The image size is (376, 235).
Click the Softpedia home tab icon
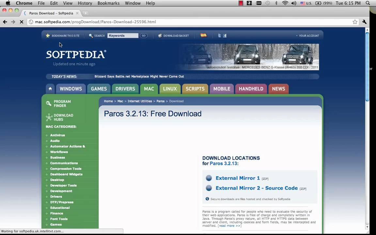(50, 89)
